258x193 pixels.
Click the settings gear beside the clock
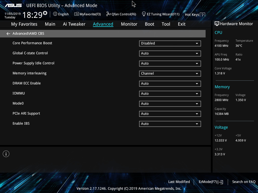pos(45,13)
